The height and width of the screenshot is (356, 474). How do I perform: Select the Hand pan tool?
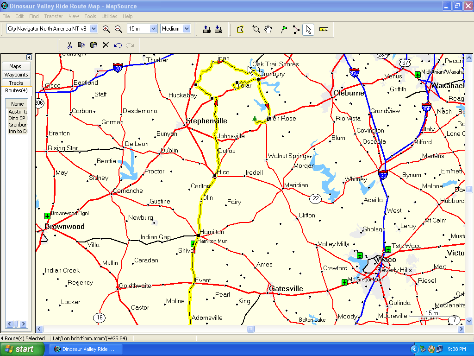[x=268, y=29]
